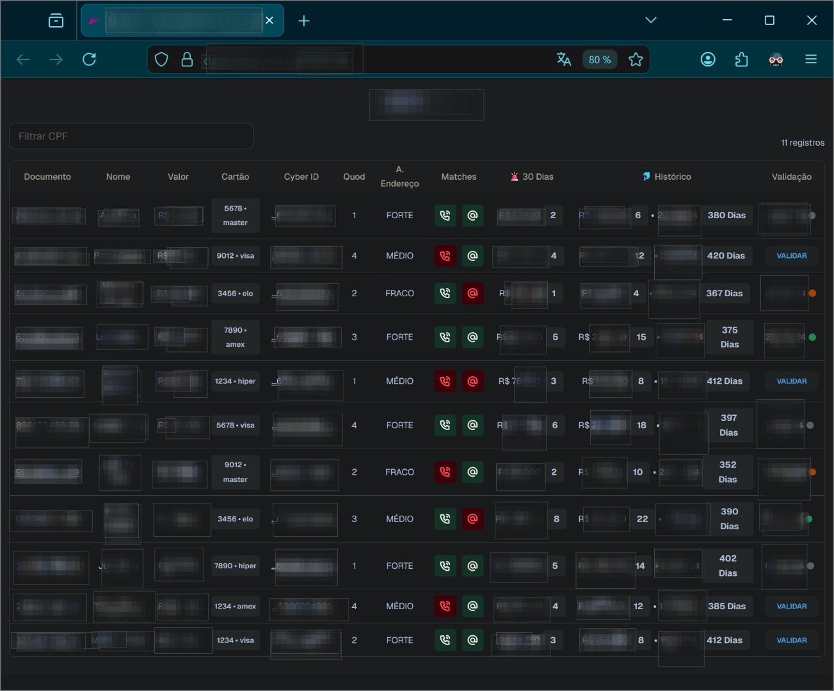Open the list all tabs dropdown arrow

[651, 20]
